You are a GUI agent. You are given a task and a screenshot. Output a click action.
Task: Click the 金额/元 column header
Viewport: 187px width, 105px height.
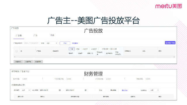[133, 97]
